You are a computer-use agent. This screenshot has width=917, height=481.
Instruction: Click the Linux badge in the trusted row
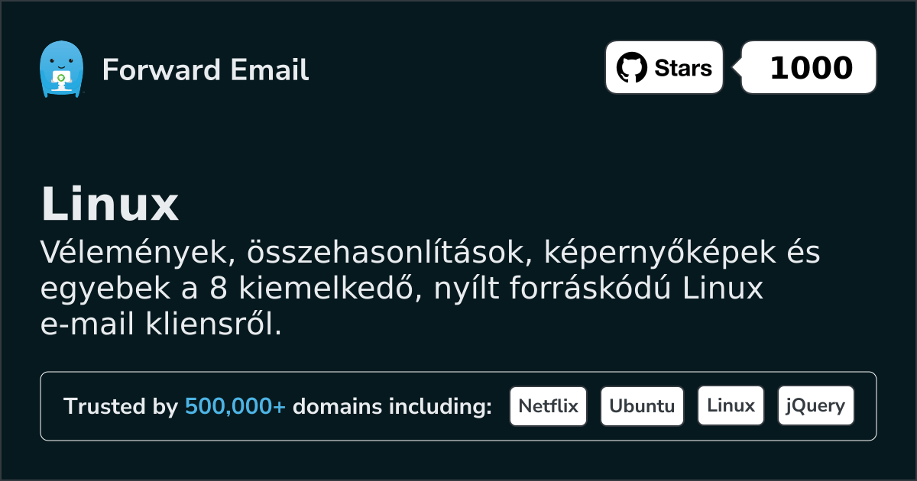pos(731,406)
